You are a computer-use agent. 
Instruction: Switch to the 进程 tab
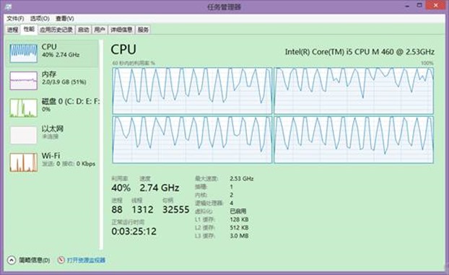(12, 30)
